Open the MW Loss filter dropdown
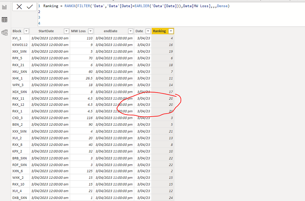Screen dimensions: 305x201 (90, 31)
